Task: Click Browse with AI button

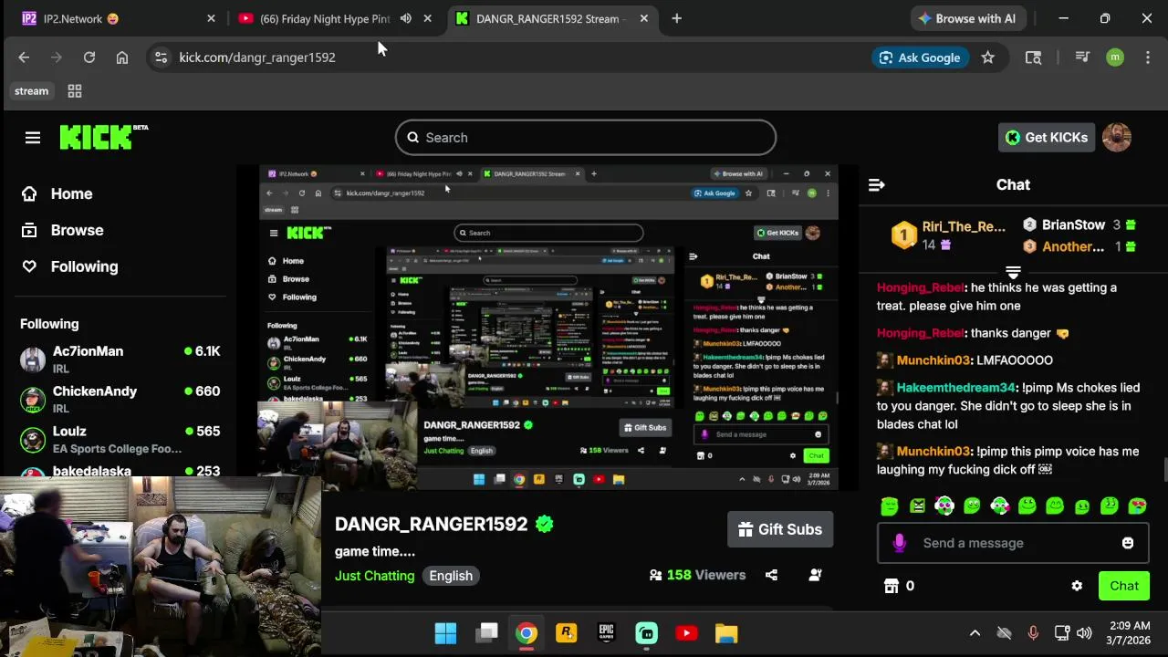Action: click(968, 18)
